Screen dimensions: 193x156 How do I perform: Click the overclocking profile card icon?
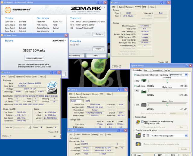(138, 135)
